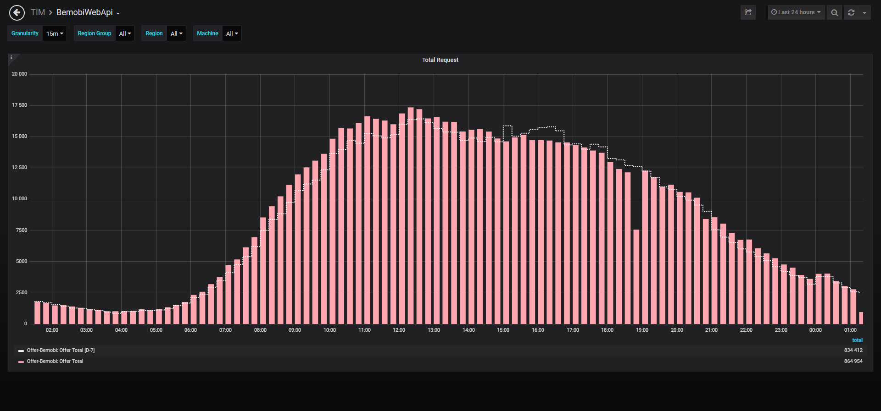Toggle the Offer Total legend series without D-7
881x411 pixels.
tap(55, 361)
